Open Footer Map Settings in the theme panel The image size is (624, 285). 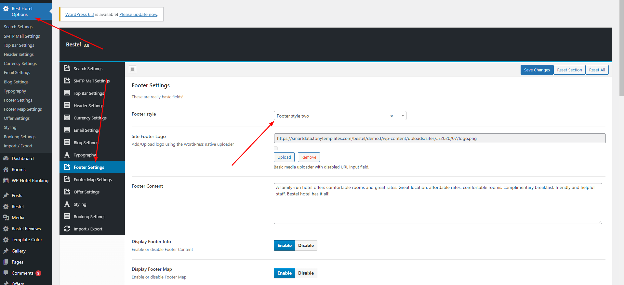point(92,180)
